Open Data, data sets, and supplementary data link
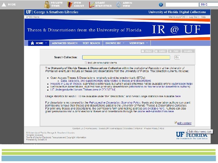The image size is (218, 163). 106,81
